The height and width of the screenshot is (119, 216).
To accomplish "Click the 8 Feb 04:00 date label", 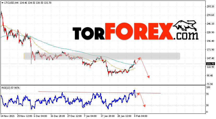I will pyautogui.click(x=141, y=116).
